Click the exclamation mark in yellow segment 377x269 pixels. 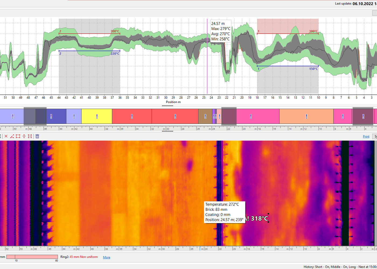[97, 116]
